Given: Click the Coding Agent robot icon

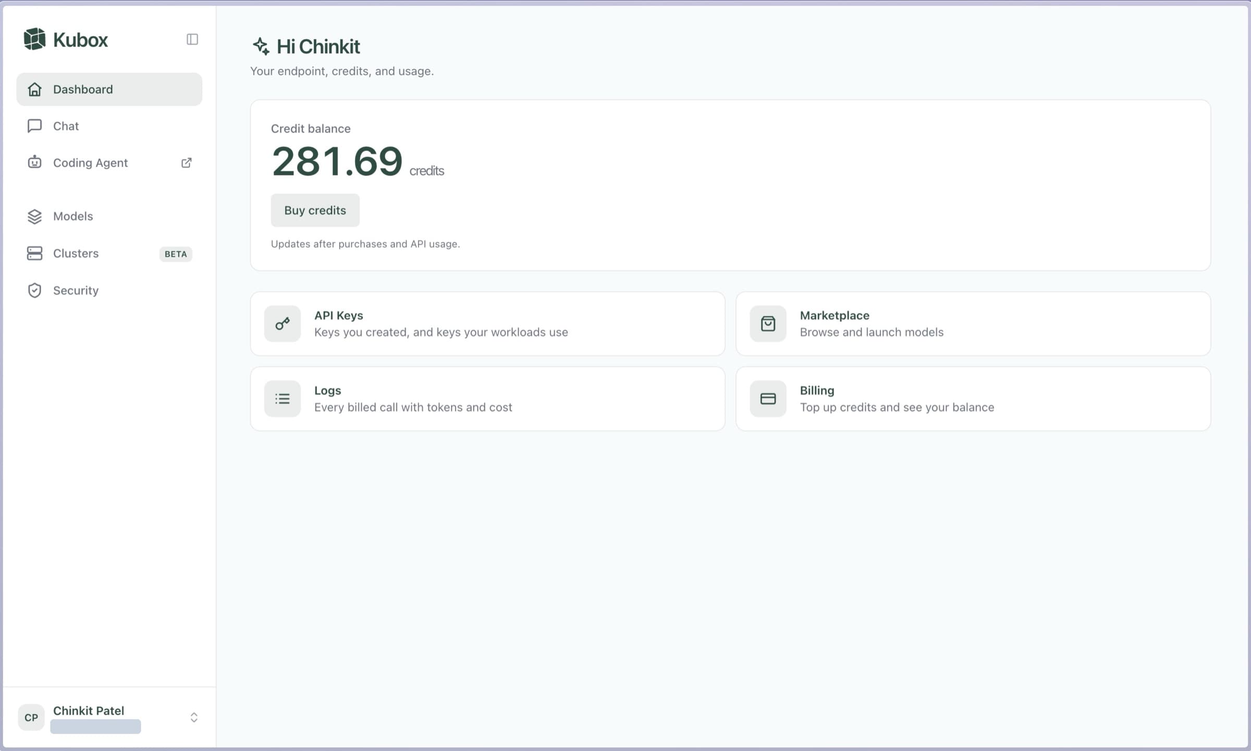Looking at the screenshot, I should click(x=34, y=162).
